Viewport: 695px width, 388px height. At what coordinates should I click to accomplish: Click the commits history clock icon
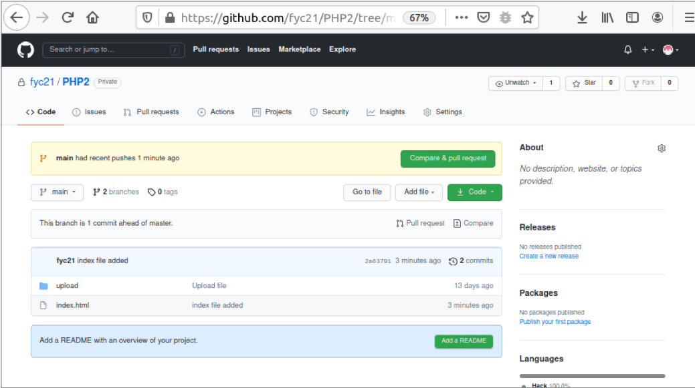(453, 260)
